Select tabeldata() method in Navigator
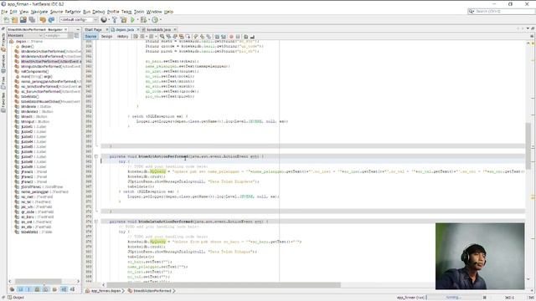This screenshot has height=301, width=536. click(30, 97)
